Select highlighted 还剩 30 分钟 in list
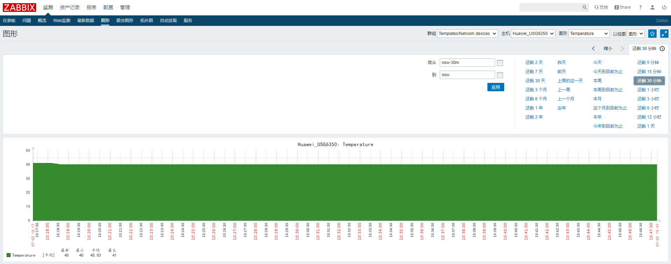The height and width of the screenshot is (264, 671). pos(649,81)
